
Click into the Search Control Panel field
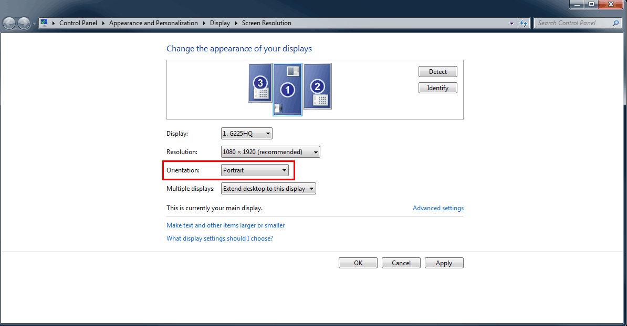click(572, 23)
